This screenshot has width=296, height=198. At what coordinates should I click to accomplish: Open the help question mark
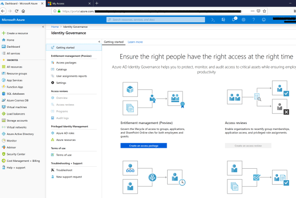(254, 19)
